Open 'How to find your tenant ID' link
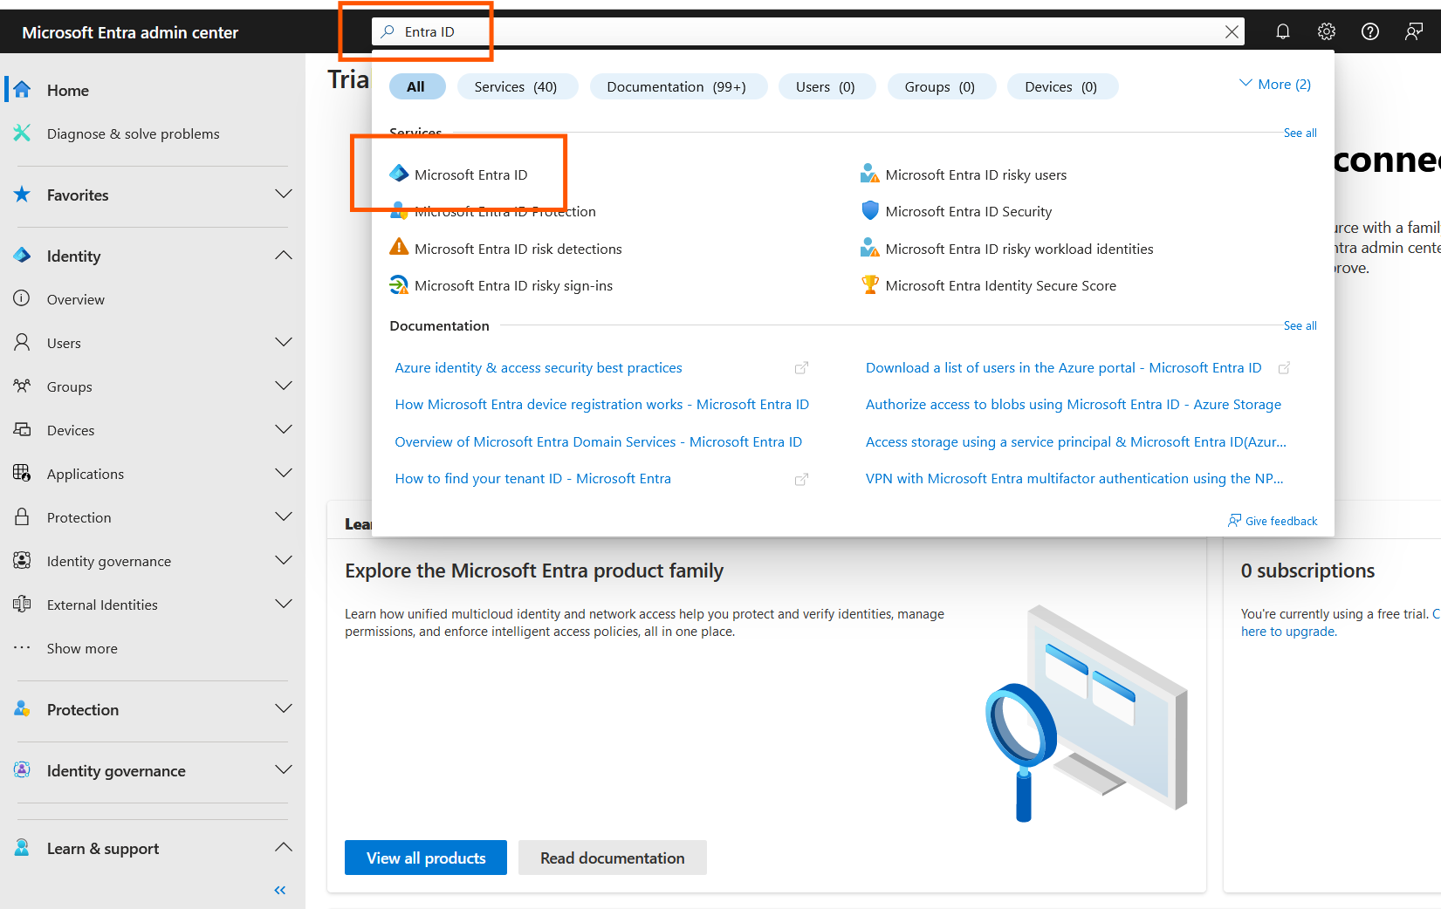 (532, 479)
